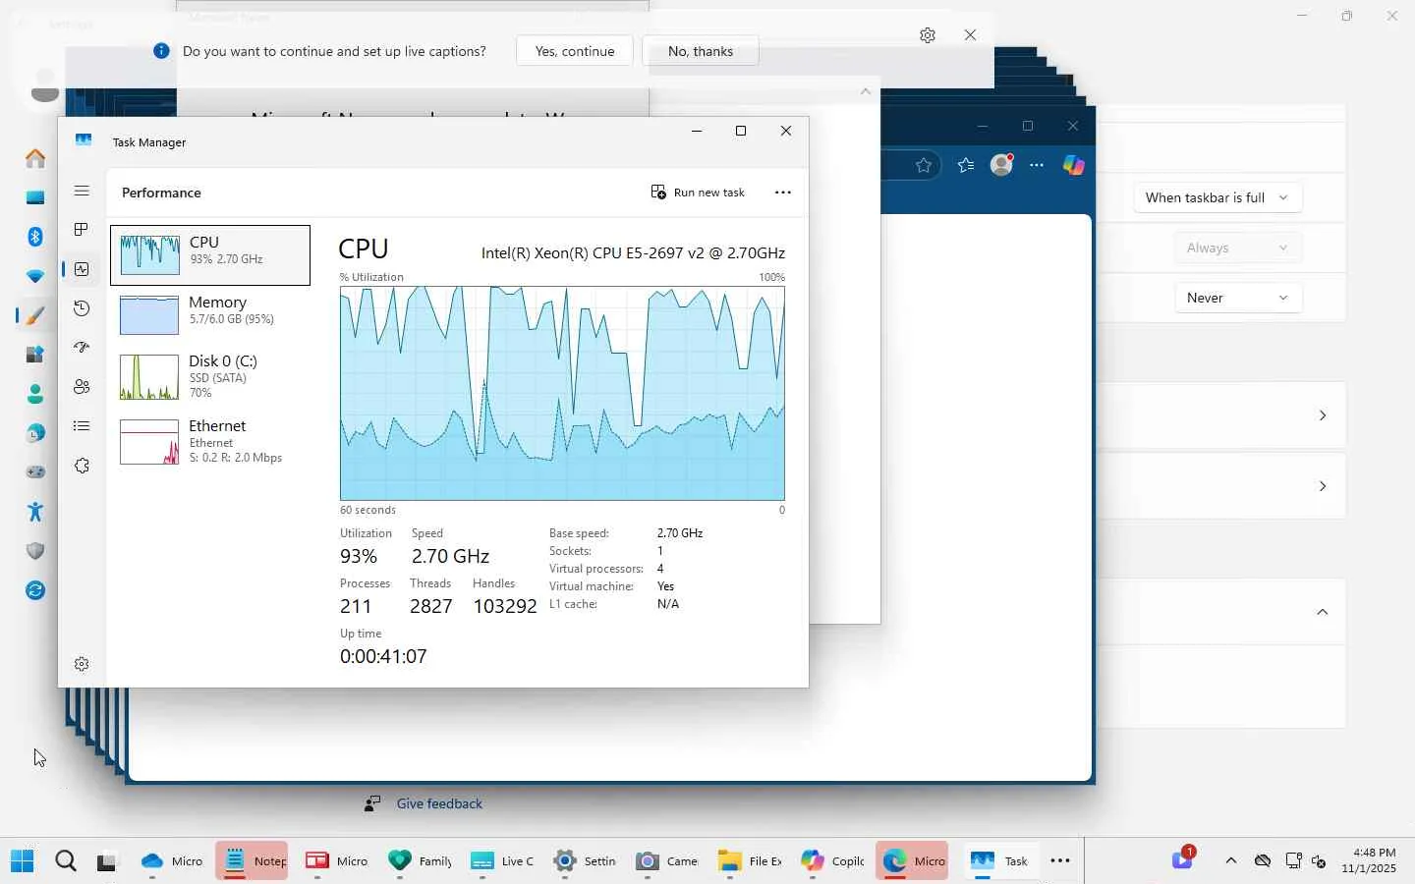Expand first chevron row in Settings pane

pyautogui.click(x=1323, y=415)
